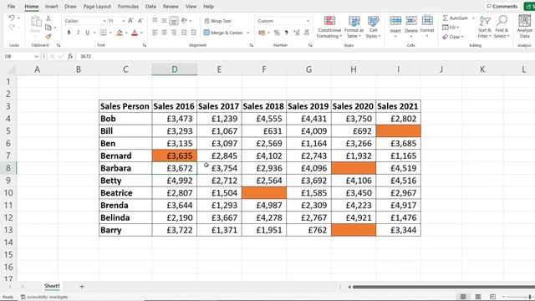Center text horizontally in the cell

tap(164, 33)
